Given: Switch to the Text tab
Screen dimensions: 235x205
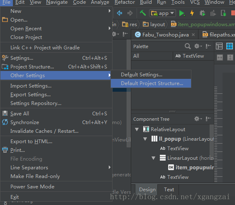Looking at the screenshot, I should coord(169,190).
